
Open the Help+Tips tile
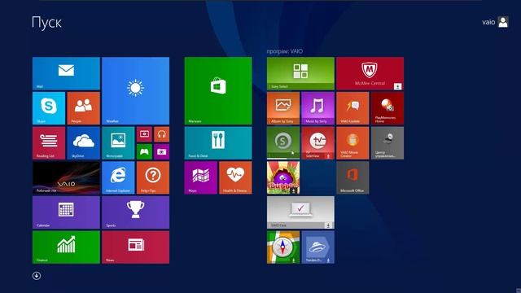[x=153, y=177]
